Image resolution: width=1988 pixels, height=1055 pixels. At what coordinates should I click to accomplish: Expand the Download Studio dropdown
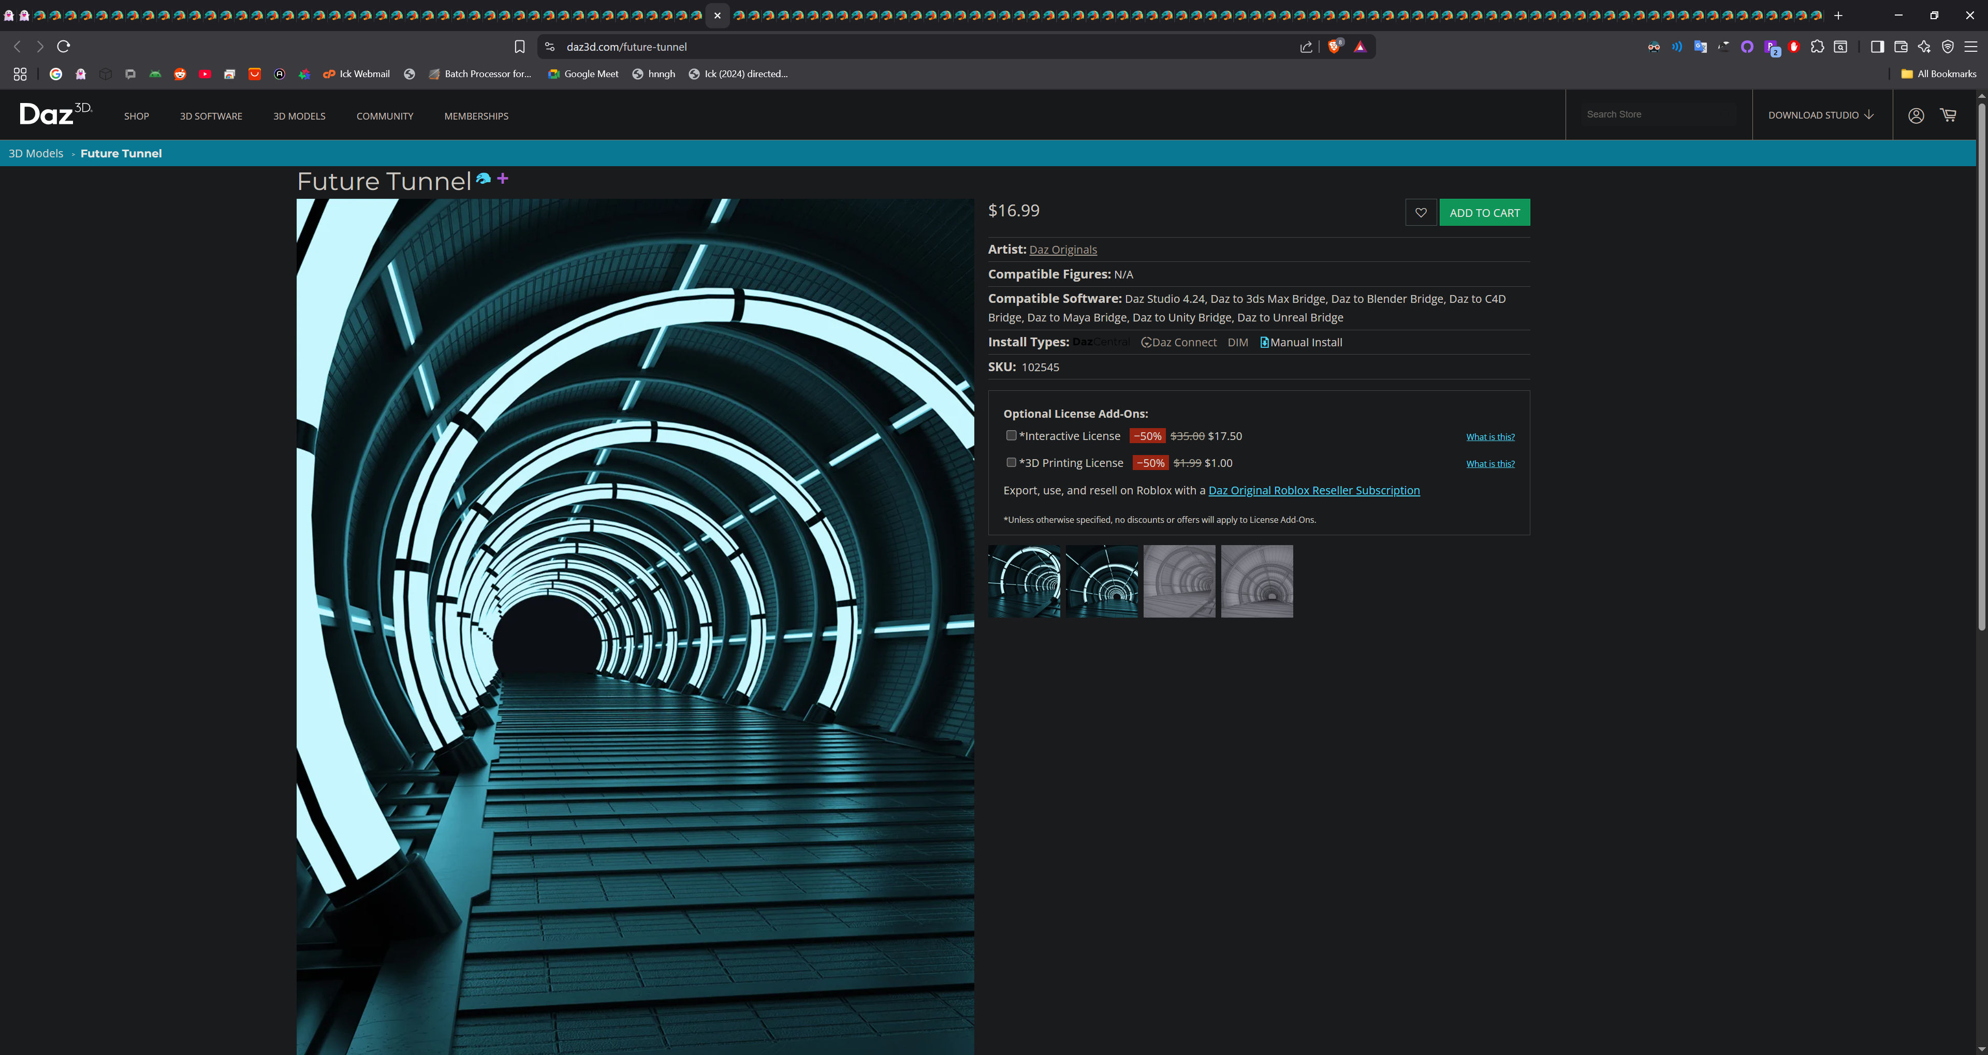[x=1821, y=115]
